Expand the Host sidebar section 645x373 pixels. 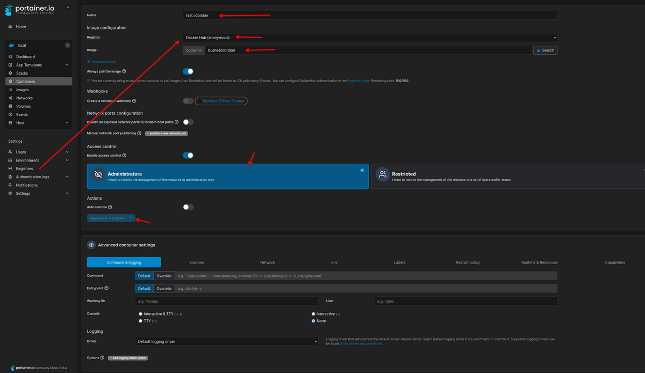point(67,123)
